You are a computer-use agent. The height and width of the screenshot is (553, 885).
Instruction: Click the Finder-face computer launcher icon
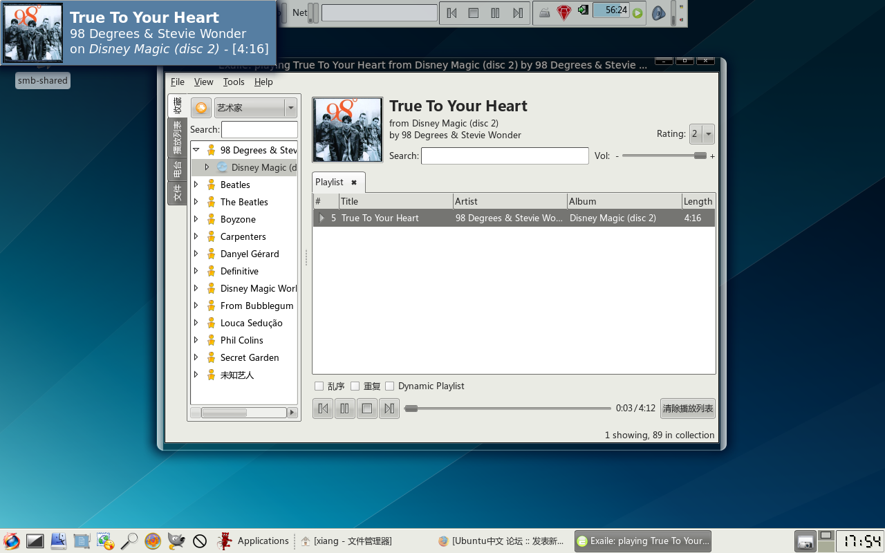59,541
